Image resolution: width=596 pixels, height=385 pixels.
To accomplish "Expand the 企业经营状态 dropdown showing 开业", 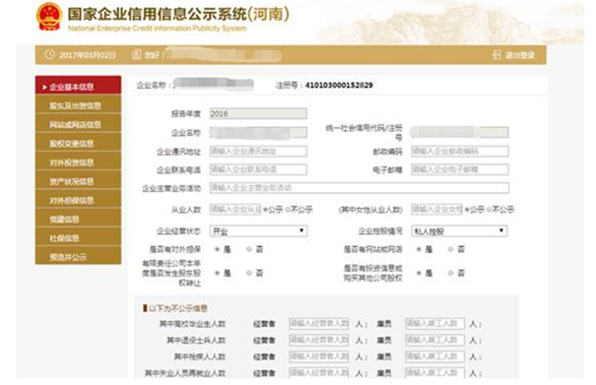I will [x=258, y=231].
